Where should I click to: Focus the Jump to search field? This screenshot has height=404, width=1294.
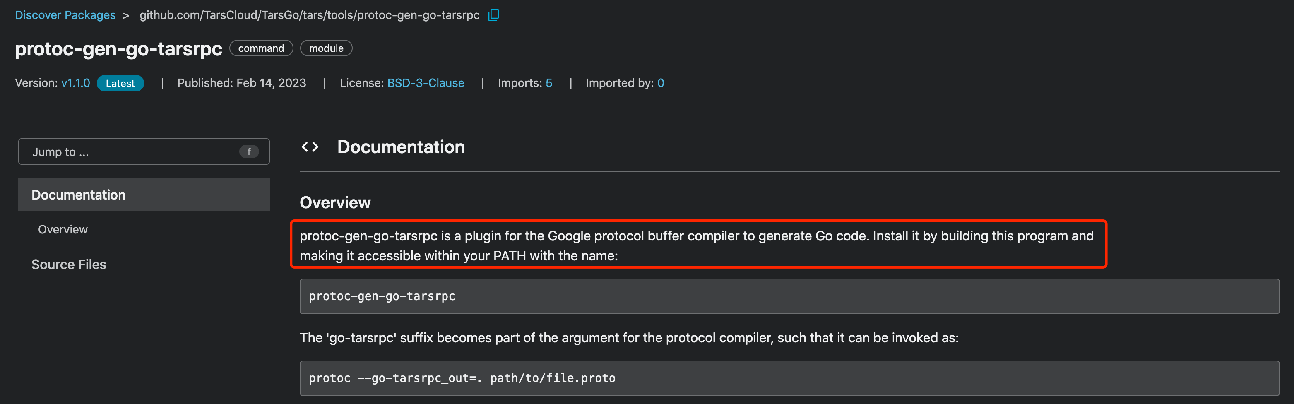(x=131, y=152)
